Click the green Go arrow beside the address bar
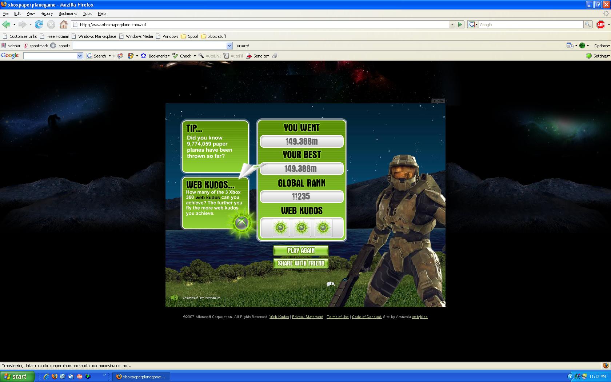Screen dimensions: 611x382 [x=460, y=24]
